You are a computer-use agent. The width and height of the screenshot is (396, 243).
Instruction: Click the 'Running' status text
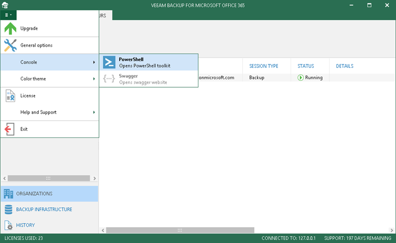click(314, 77)
